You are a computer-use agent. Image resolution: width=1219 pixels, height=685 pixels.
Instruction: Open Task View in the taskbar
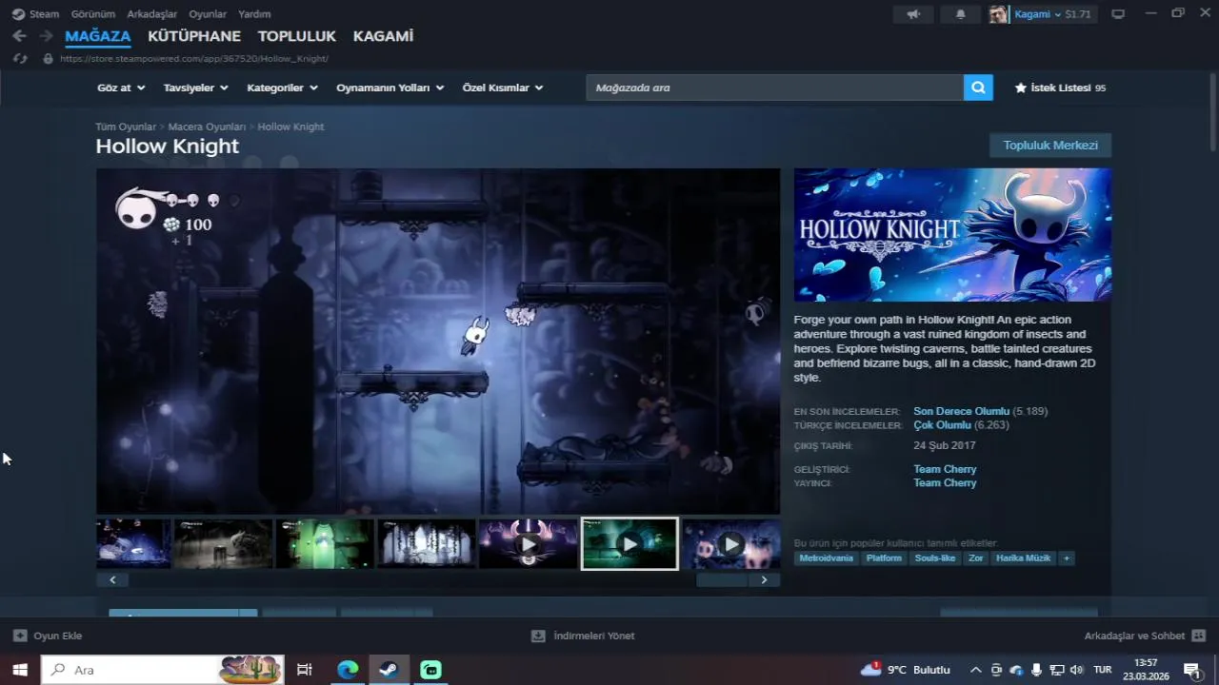click(305, 670)
